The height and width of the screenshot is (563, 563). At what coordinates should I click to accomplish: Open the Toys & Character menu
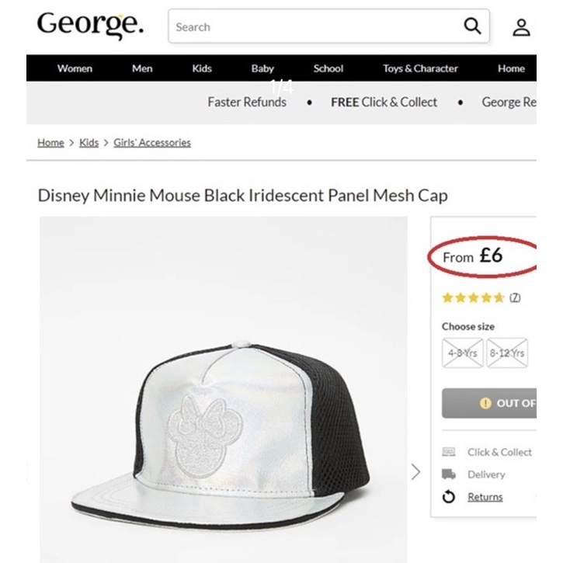tap(420, 68)
